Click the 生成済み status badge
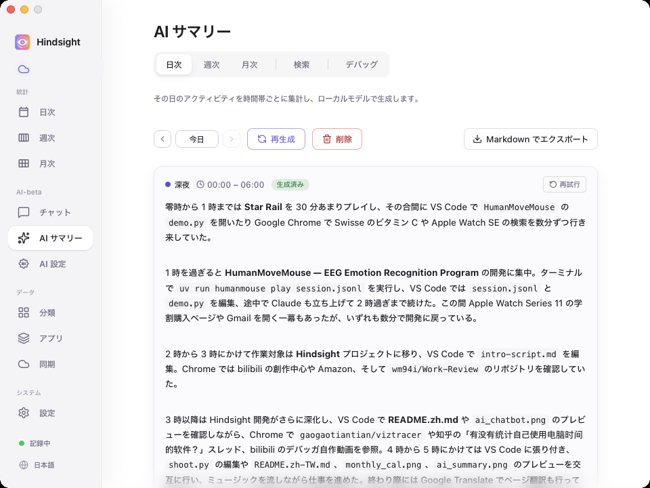This screenshot has height=488, width=650. point(290,184)
